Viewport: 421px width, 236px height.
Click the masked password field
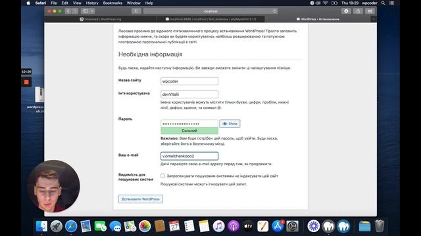[189, 124]
